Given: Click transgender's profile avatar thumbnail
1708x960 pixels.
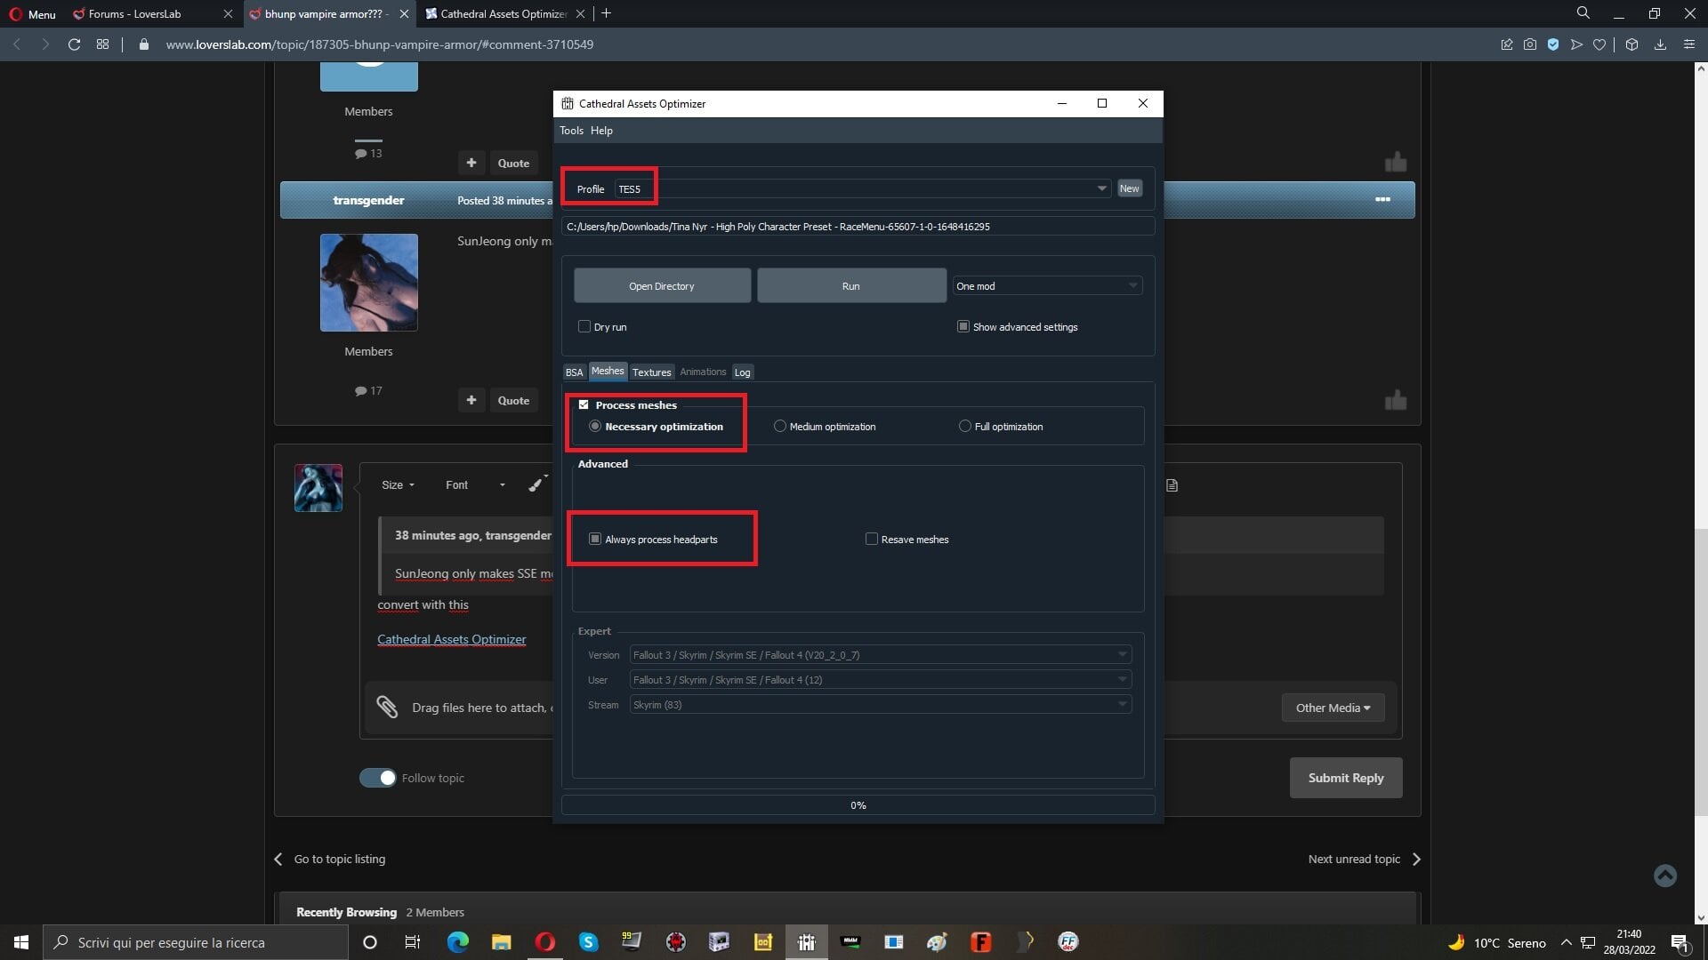Looking at the screenshot, I should (369, 283).
